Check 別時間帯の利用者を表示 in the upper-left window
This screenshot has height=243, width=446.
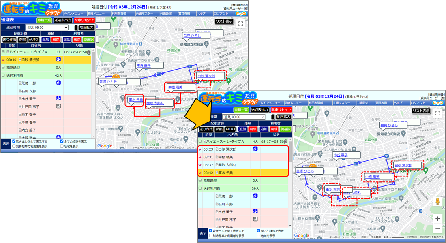point(14,146)
